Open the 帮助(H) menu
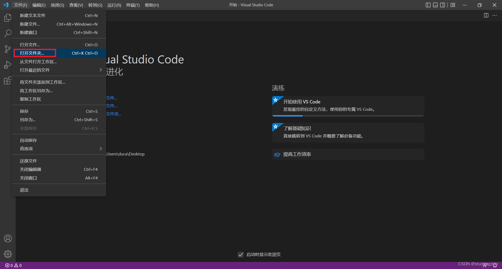This screenshot has width=502, height=269. pos(152,5)
